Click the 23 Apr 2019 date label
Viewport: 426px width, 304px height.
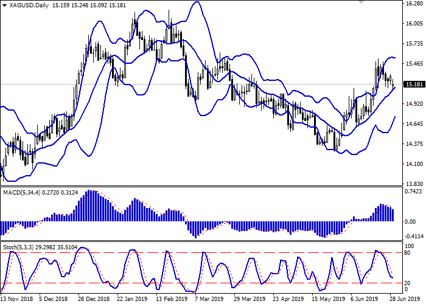287,299
